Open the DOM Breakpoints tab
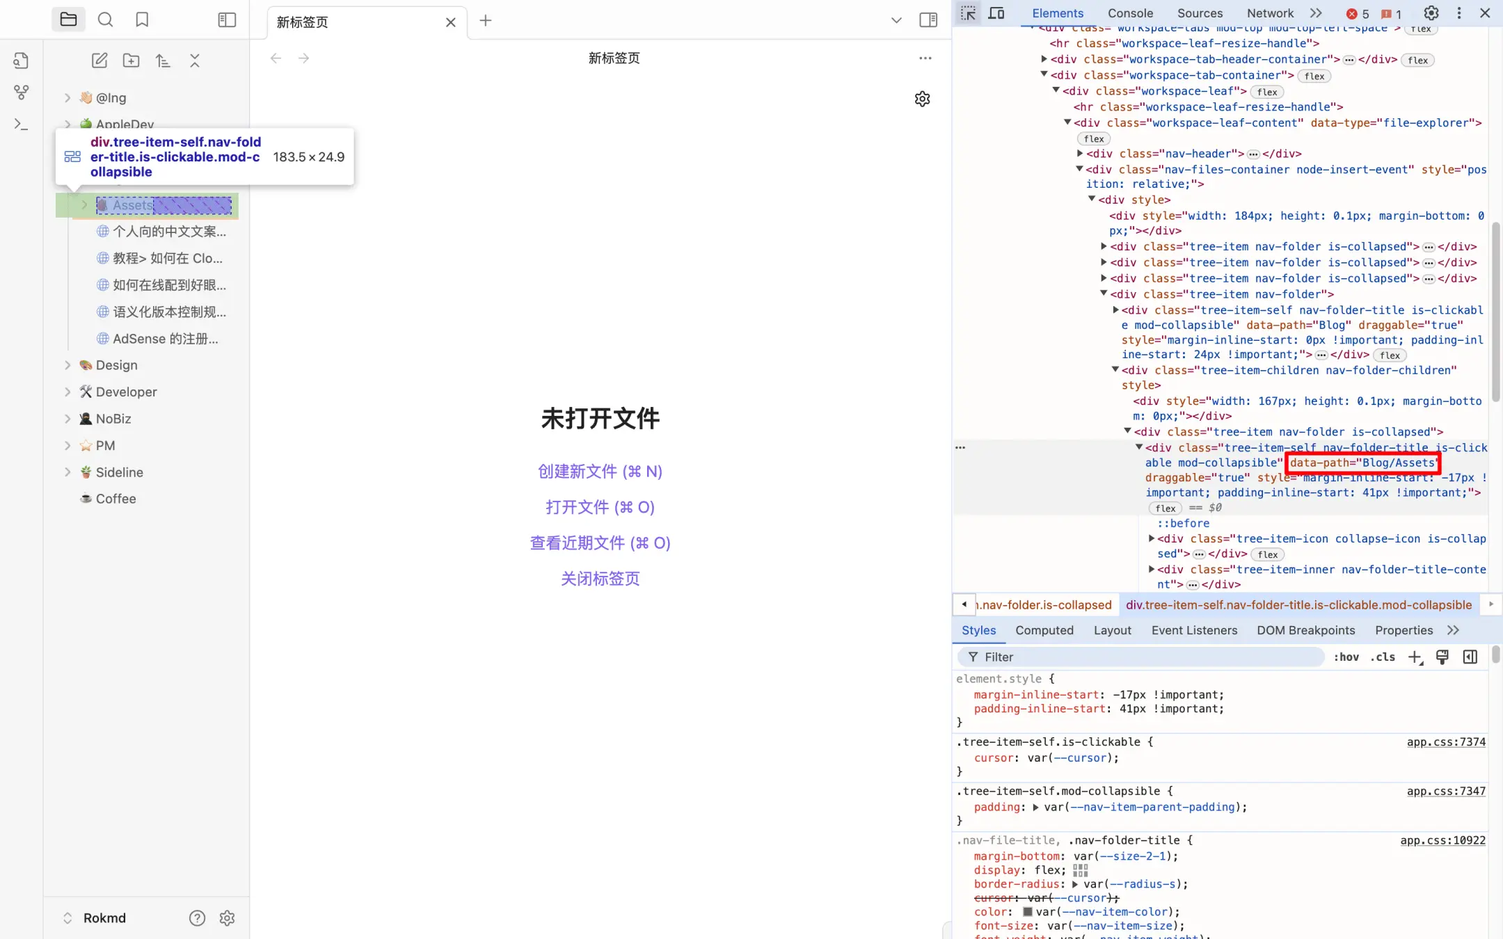This screenshot has height=939, width=1503. click(x=1306, y=630)
